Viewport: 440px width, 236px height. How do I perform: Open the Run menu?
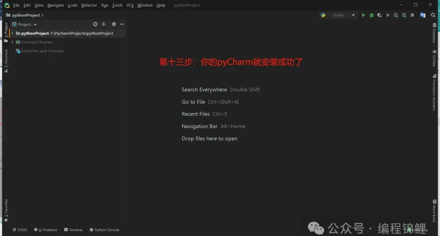coord(105,5)
